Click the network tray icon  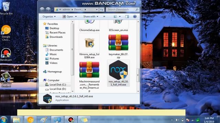click(192, 120)
